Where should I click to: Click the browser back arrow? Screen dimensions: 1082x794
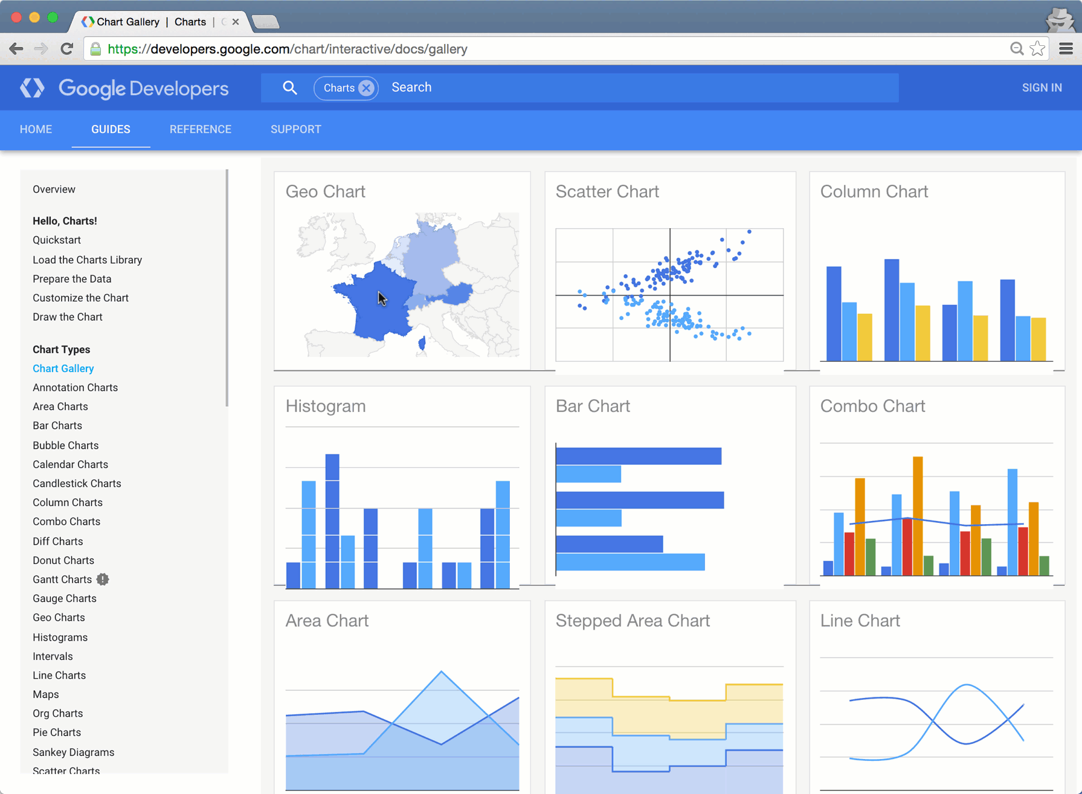16,49
